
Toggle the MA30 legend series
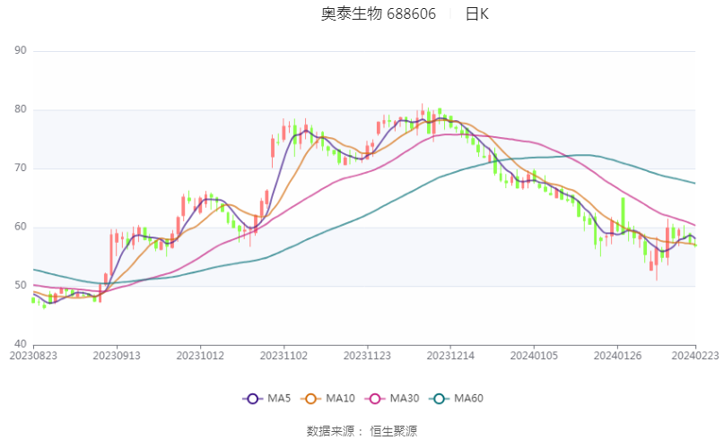pos(392,399)
